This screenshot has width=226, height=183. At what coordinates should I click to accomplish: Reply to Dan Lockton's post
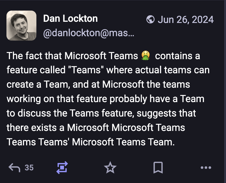pyautogui.click(x=14, y=167)
